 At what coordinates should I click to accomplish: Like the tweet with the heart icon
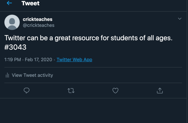click(115, 91)
